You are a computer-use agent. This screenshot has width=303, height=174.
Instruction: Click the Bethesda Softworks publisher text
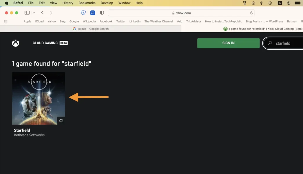[29, 135]
